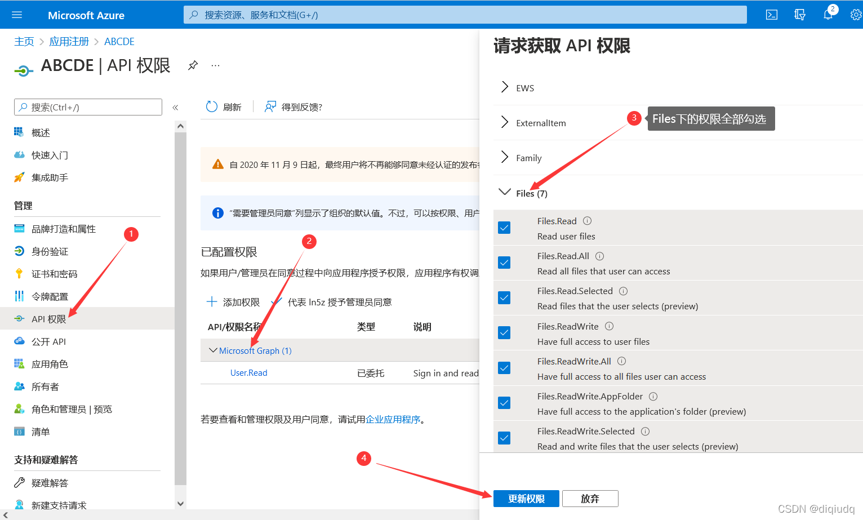Open the User.Read permission link

pos(248,372)
